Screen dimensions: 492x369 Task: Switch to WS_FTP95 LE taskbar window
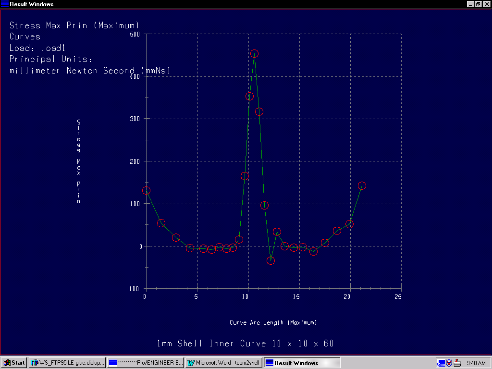click(x=67, y=363)
